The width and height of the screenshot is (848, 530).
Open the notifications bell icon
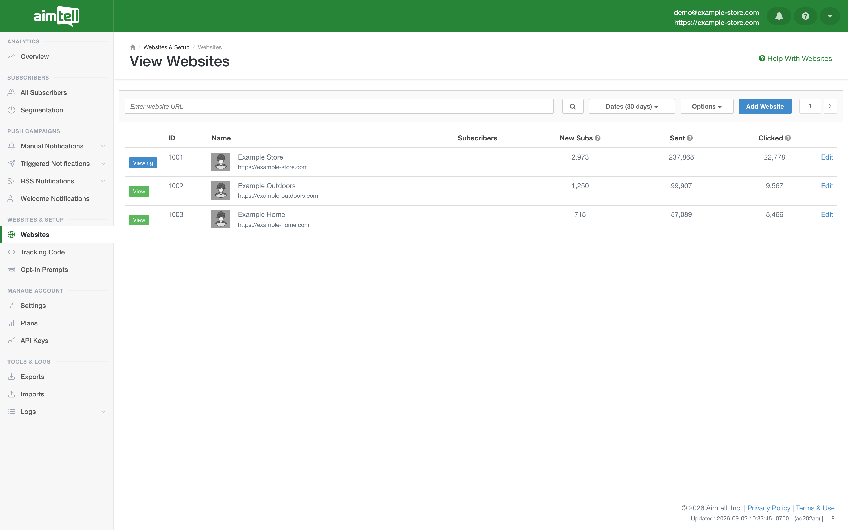[779, 16]
